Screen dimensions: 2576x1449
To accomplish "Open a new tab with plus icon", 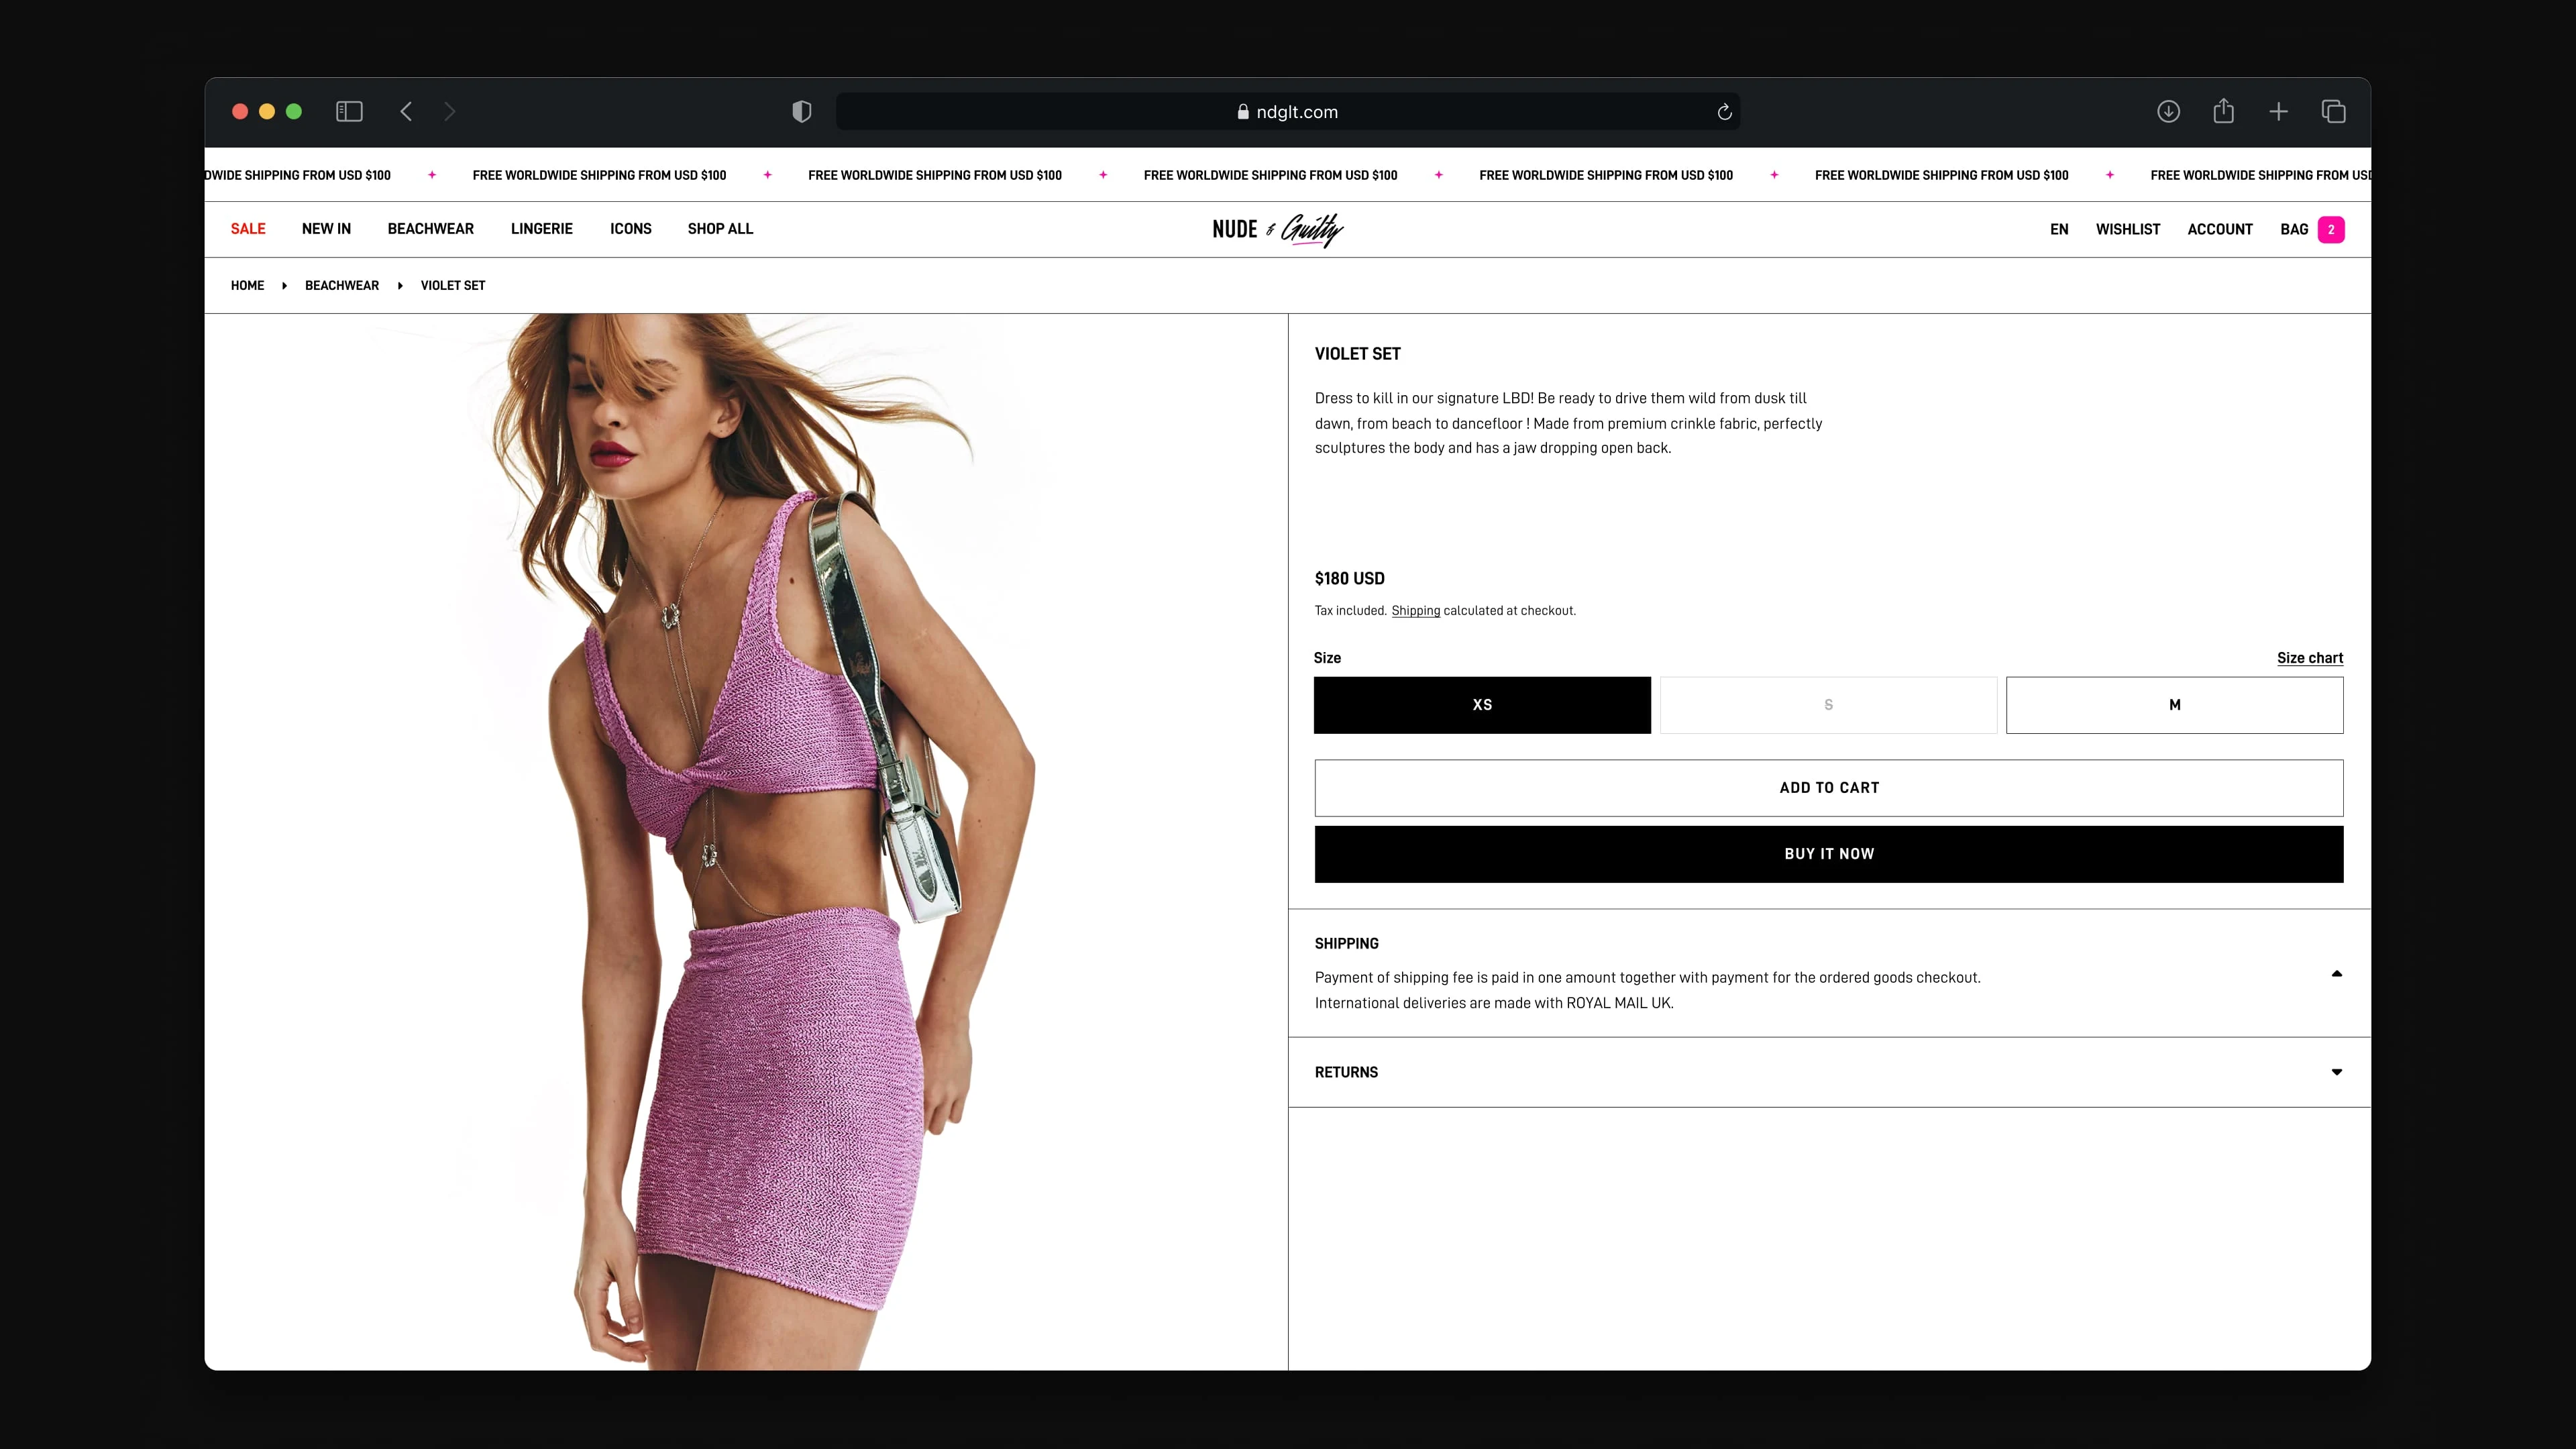I will click(x=2278, y=111).
